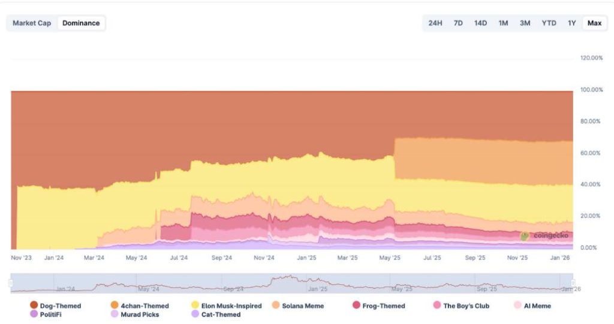Click the Max range button
This screenshot has width=614, height=324.
click(x=594, y=23)
